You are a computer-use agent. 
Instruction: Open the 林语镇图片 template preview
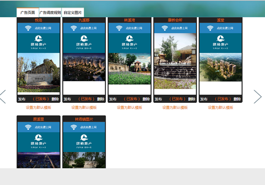(84, 142)
